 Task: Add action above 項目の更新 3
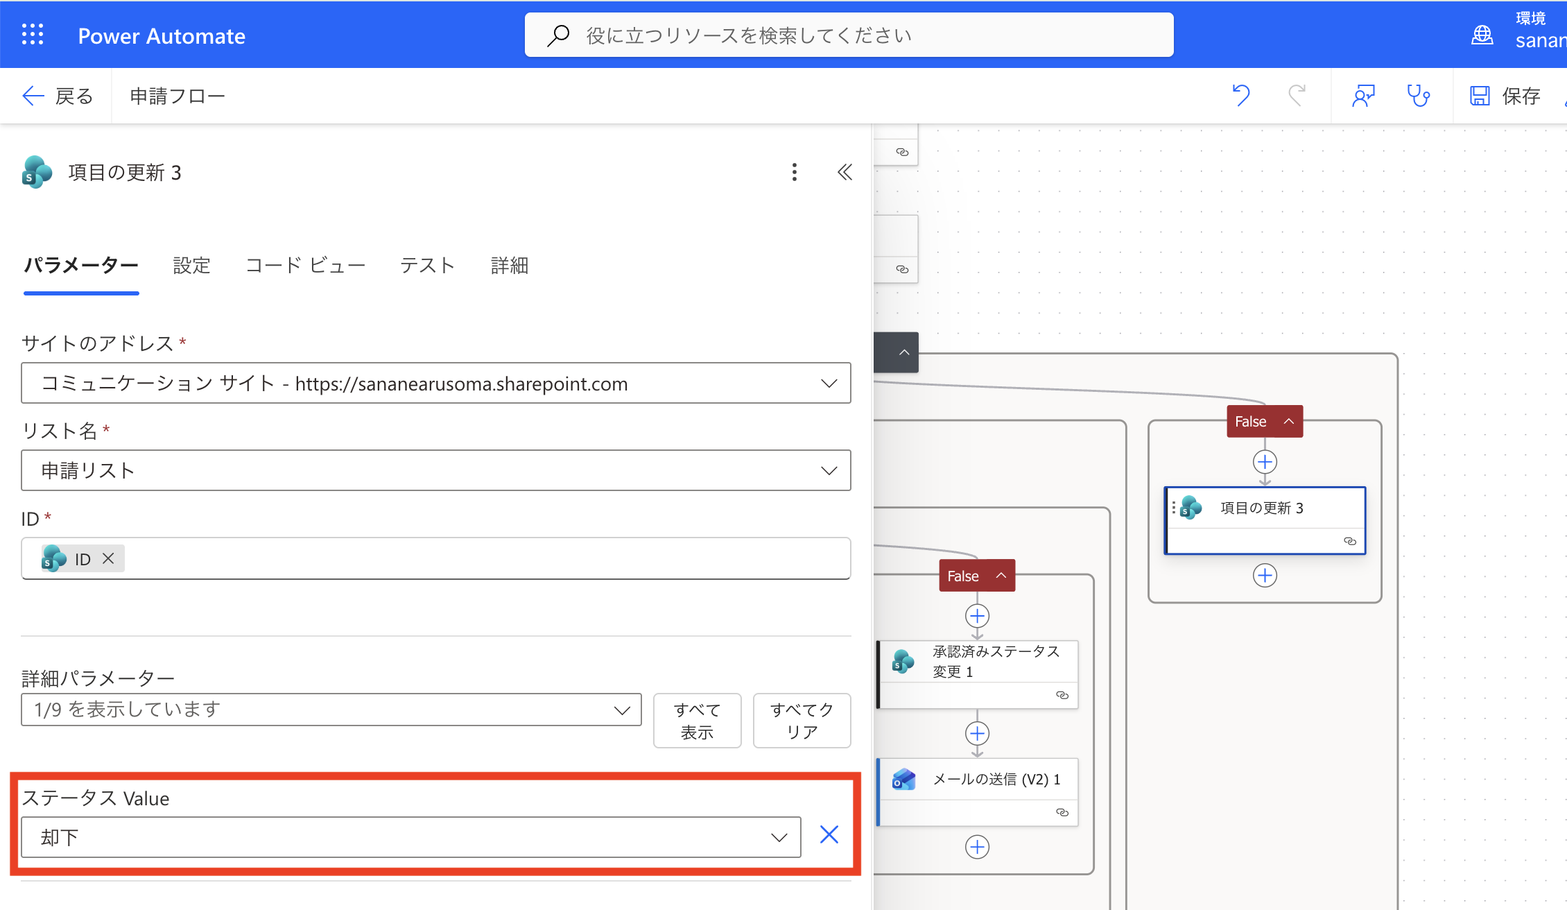[x=1265, y=462]
